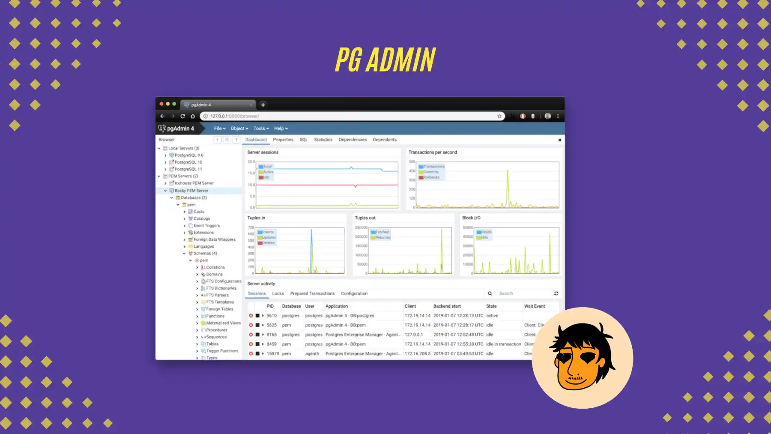Click the Commits legend swatch in Transactions chart
The image size is (771, 434).
click(421, 172)
